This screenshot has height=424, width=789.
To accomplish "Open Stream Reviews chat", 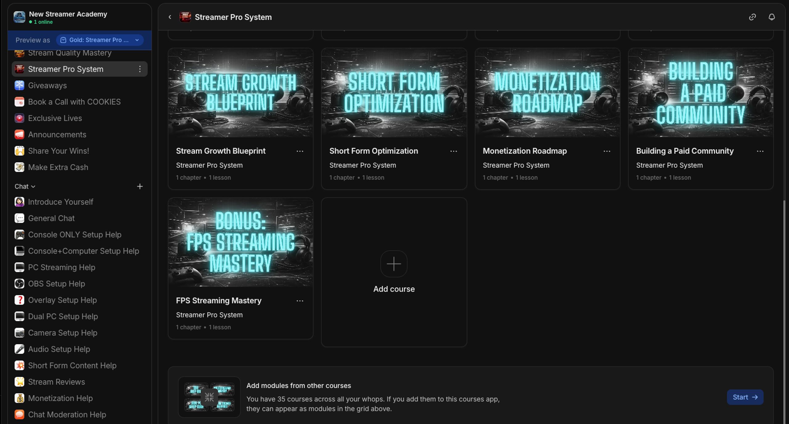I will click(80, 382).
